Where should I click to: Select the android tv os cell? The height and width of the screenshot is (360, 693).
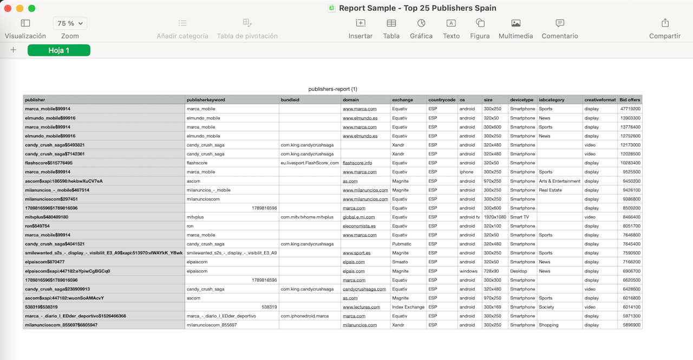tap(469, 217)
